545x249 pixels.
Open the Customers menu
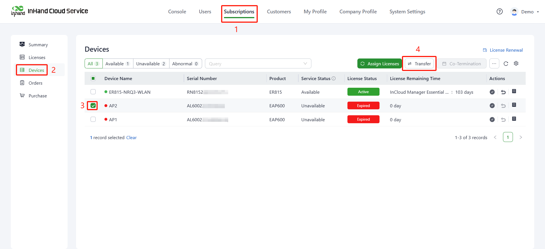(279, 12)
